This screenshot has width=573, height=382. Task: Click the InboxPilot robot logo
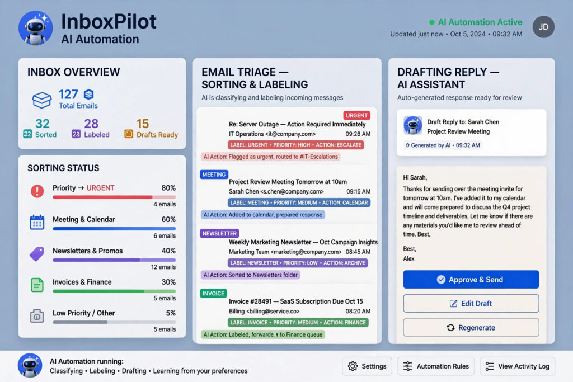35,28
